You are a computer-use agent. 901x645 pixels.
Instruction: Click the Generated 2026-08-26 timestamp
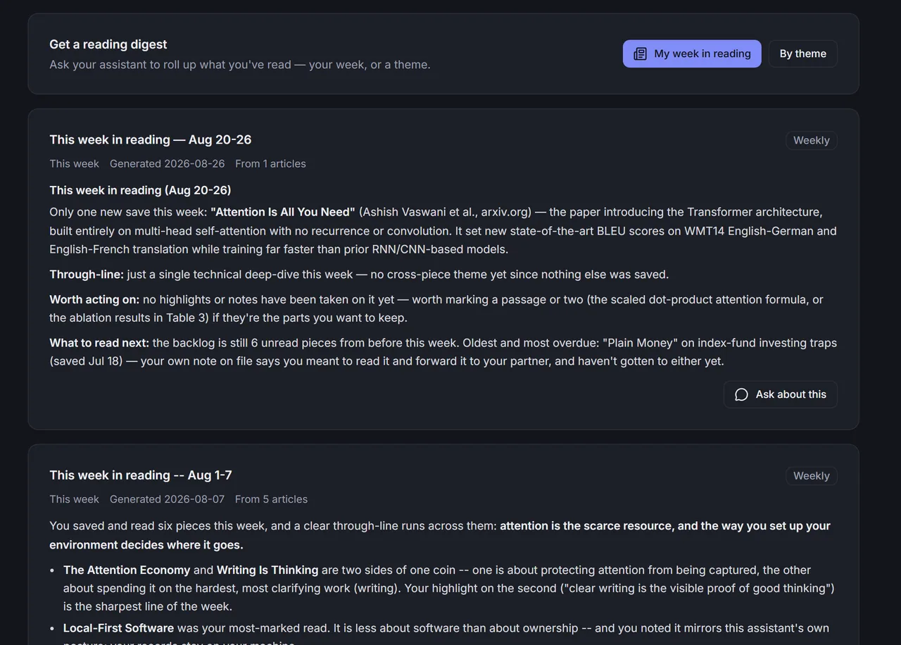coord(167,163)
